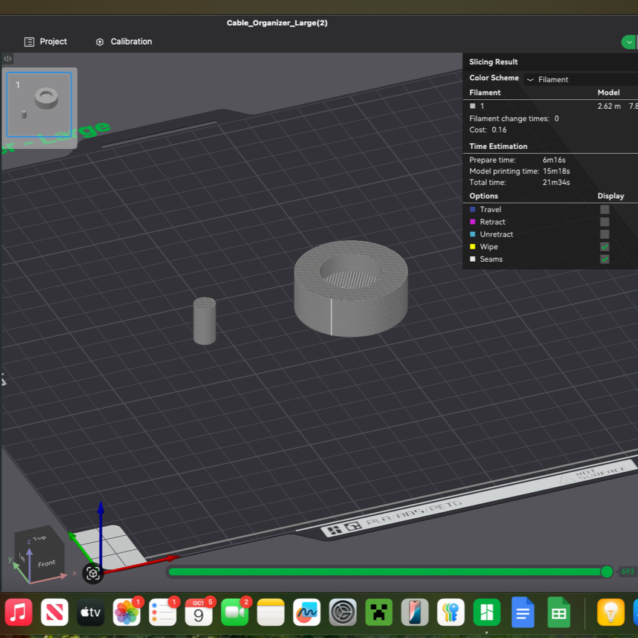This screenshot has width=638, height=638.
Task: Click the gear icon beside Calibration
Action: click(x=99, y=41)
